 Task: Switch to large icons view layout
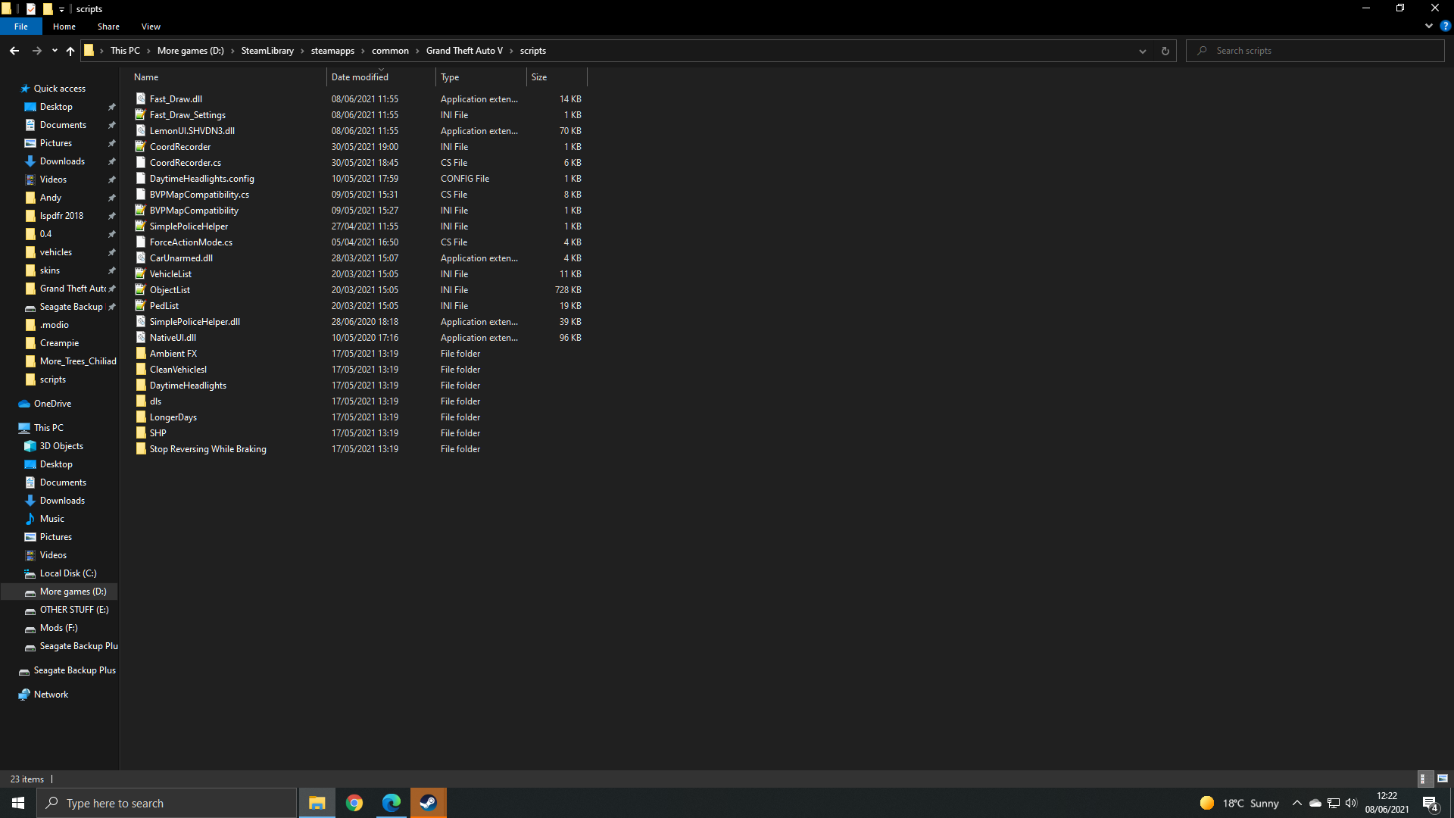[x=1442, y=779]
